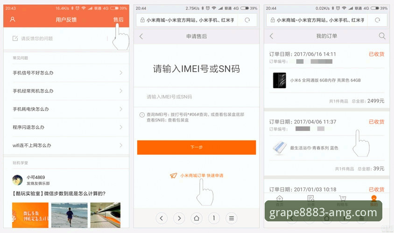The height and width of the screenshot is (233, 394).
Task: Open the order dated 2017/06/16 14:11
Action: [x=303, y=54]
